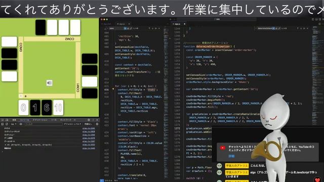Mute the game with the speaker icon
The height and width of the screenshot is (182, 324).
pos(49,83)
